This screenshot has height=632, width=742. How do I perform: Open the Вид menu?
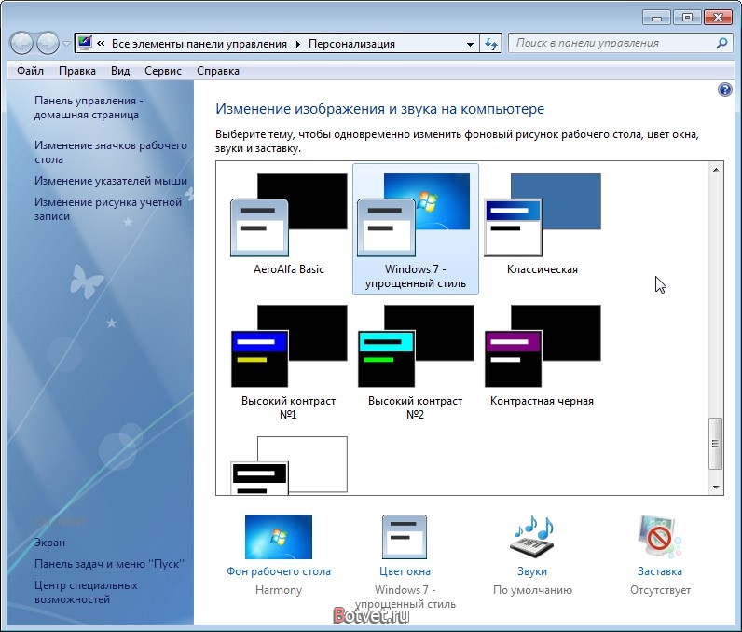pos(120,71)
